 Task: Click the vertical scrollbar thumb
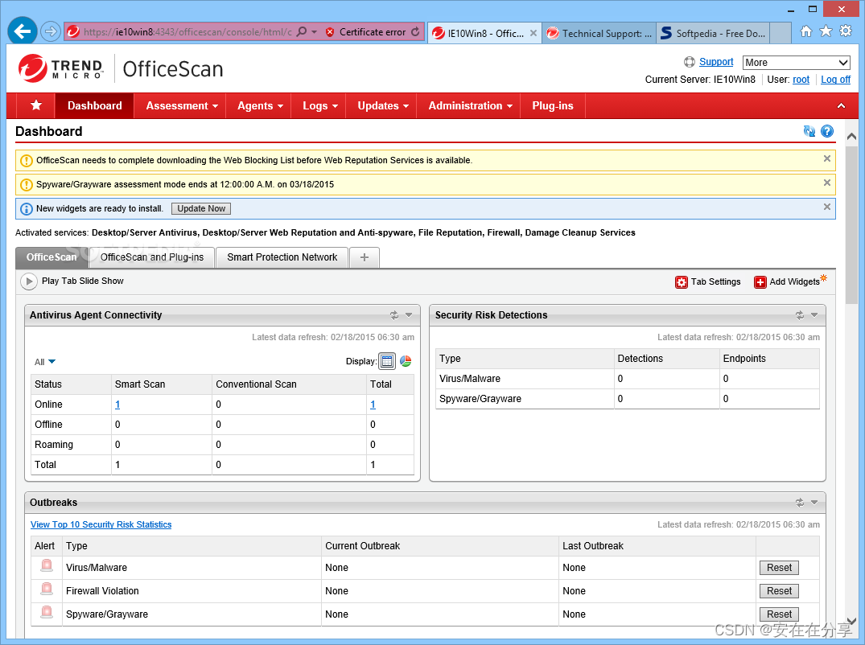[x=852, y=224]
